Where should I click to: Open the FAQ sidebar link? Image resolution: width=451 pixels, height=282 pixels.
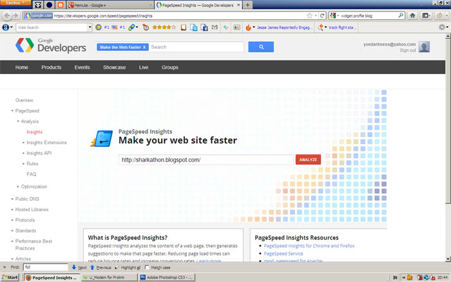pos(32,174)
